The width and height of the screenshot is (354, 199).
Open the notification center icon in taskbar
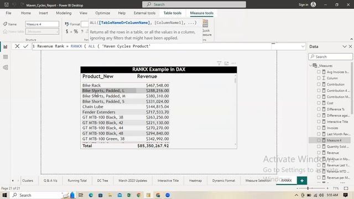pos(345,195)
